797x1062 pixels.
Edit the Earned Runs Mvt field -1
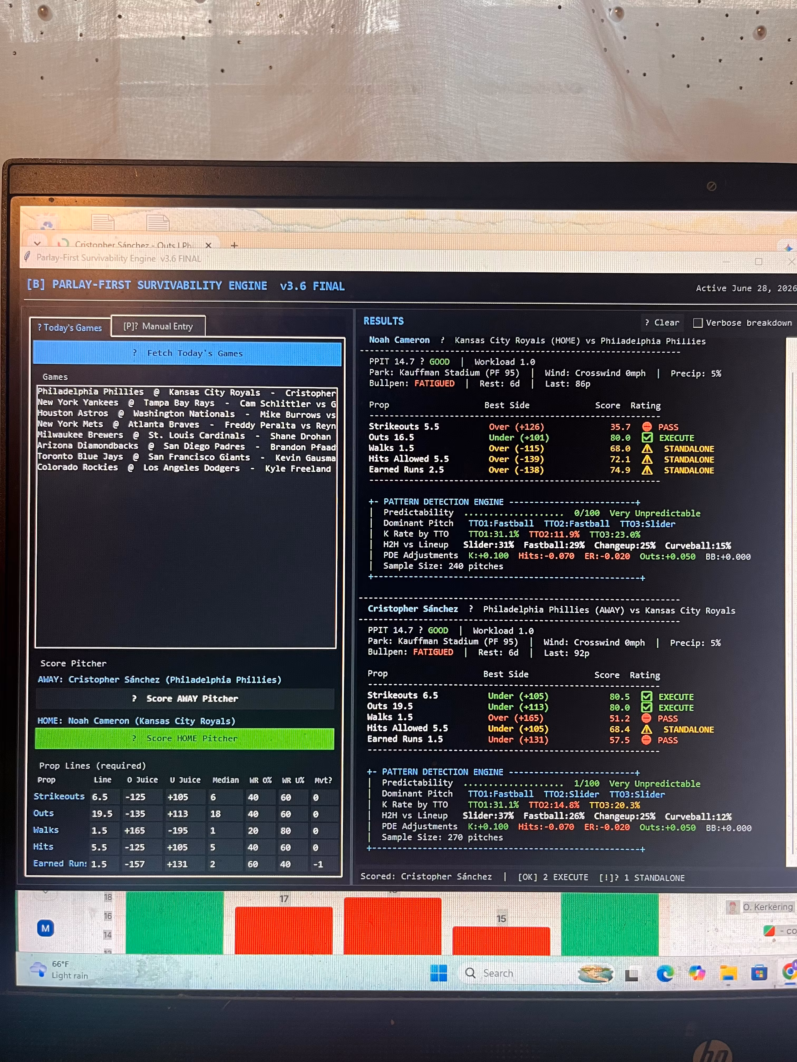click(x=324, y=864)
